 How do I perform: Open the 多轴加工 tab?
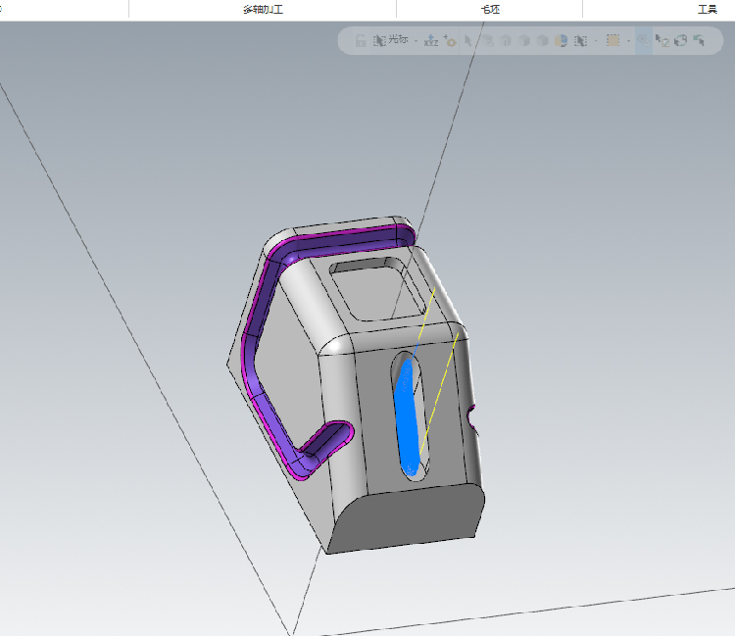point(263,10)
